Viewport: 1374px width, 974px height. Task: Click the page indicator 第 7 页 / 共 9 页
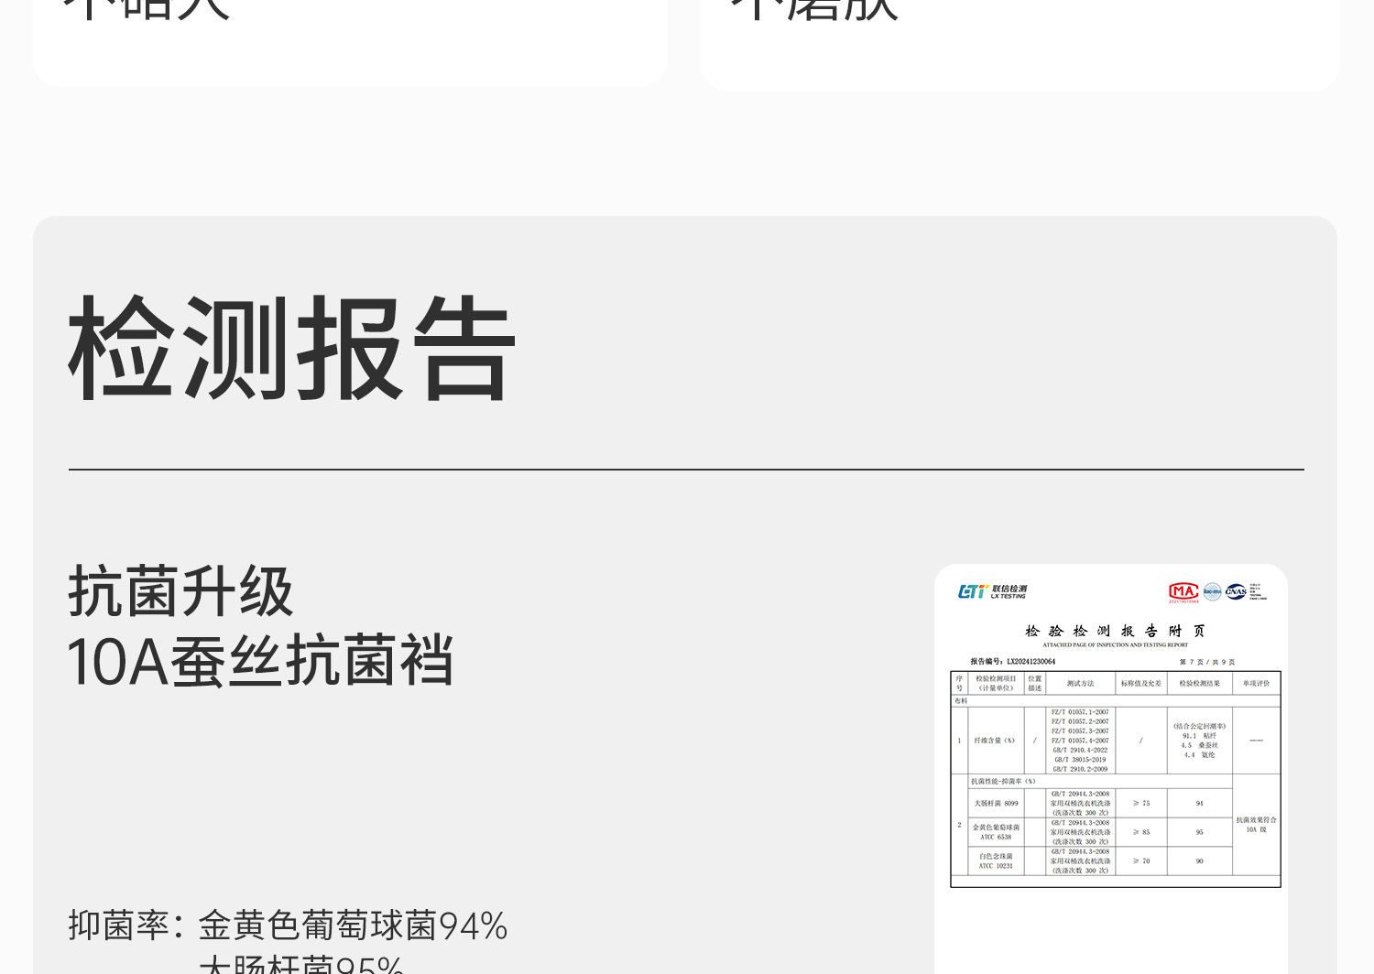point(1207,662)
